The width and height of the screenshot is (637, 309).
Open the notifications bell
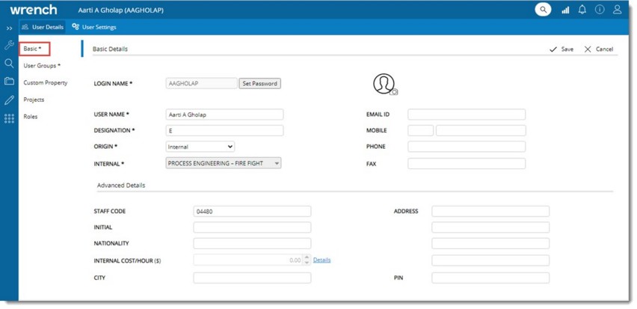pyautogui.click(x=582, y=10)
